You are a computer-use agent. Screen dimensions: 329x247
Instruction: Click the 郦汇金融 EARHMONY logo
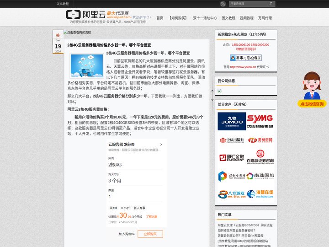232,158
